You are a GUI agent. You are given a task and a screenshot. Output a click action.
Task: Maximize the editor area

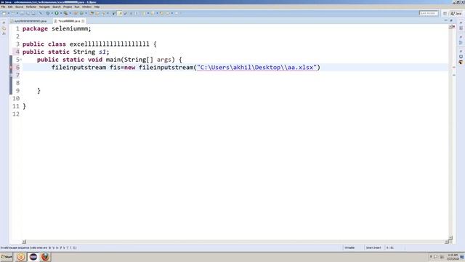(451, 20)
